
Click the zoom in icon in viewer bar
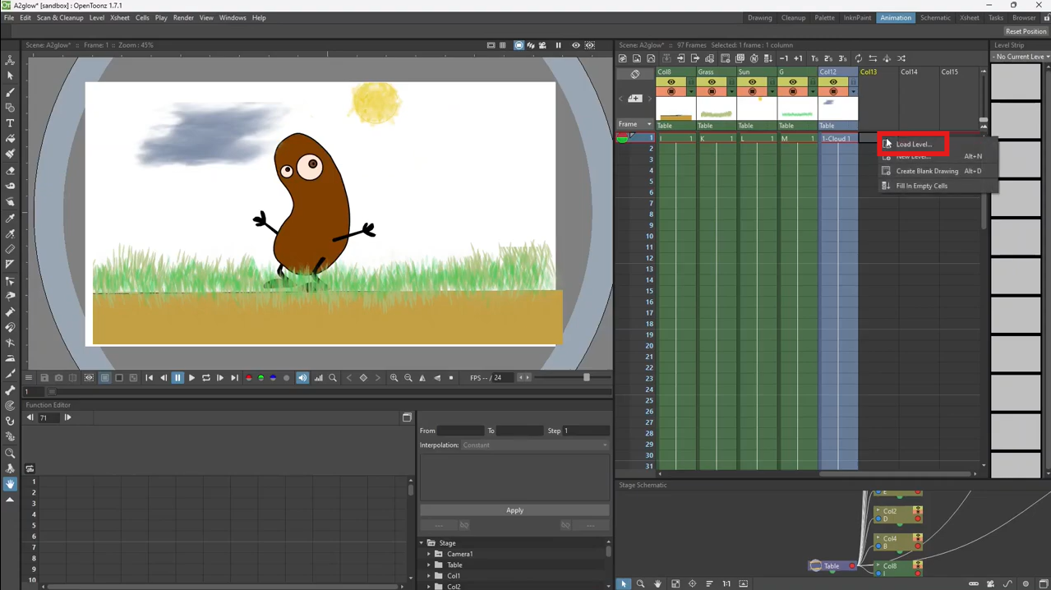[394, 378]
